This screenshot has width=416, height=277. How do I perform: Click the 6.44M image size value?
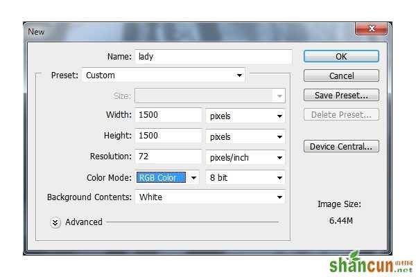[x=341, y=220]
